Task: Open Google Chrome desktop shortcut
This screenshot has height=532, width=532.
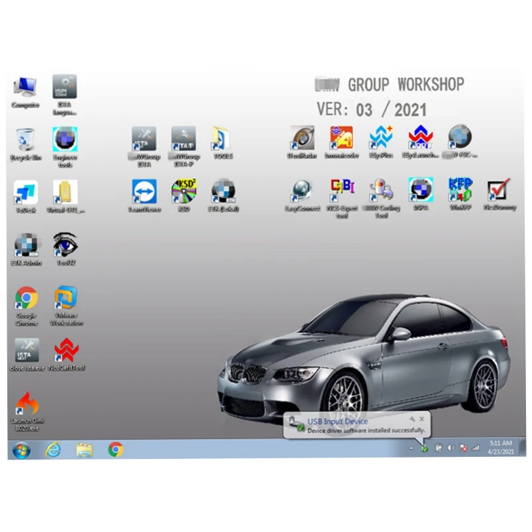Action: tap(27, 306)
